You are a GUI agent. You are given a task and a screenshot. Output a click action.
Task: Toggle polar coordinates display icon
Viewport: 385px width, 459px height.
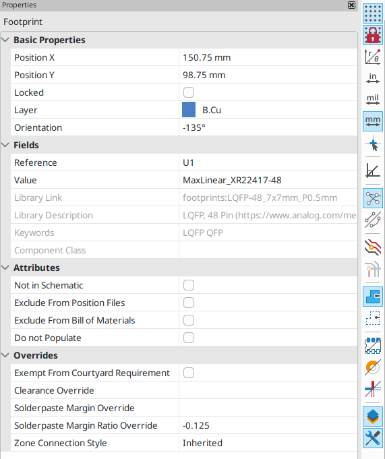(x=373, y=57)
